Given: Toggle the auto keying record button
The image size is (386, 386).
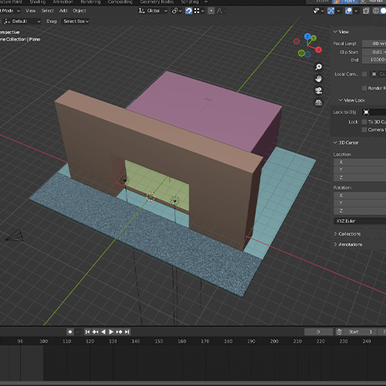Looking at the screenshot, I should click(70, 332).
